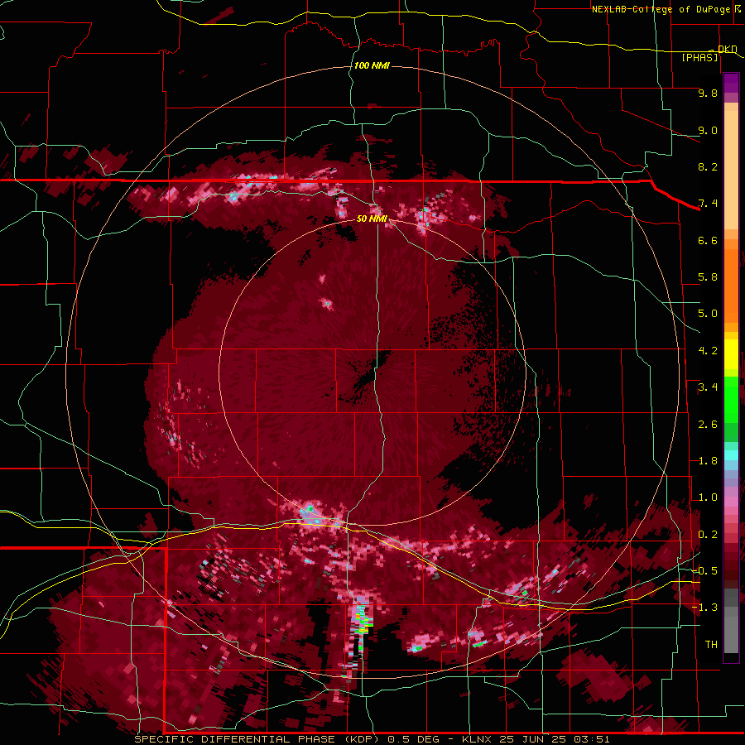Click the 4.2 legend scale value
Viewport: 745px width, 745px height.
(708, 351)
